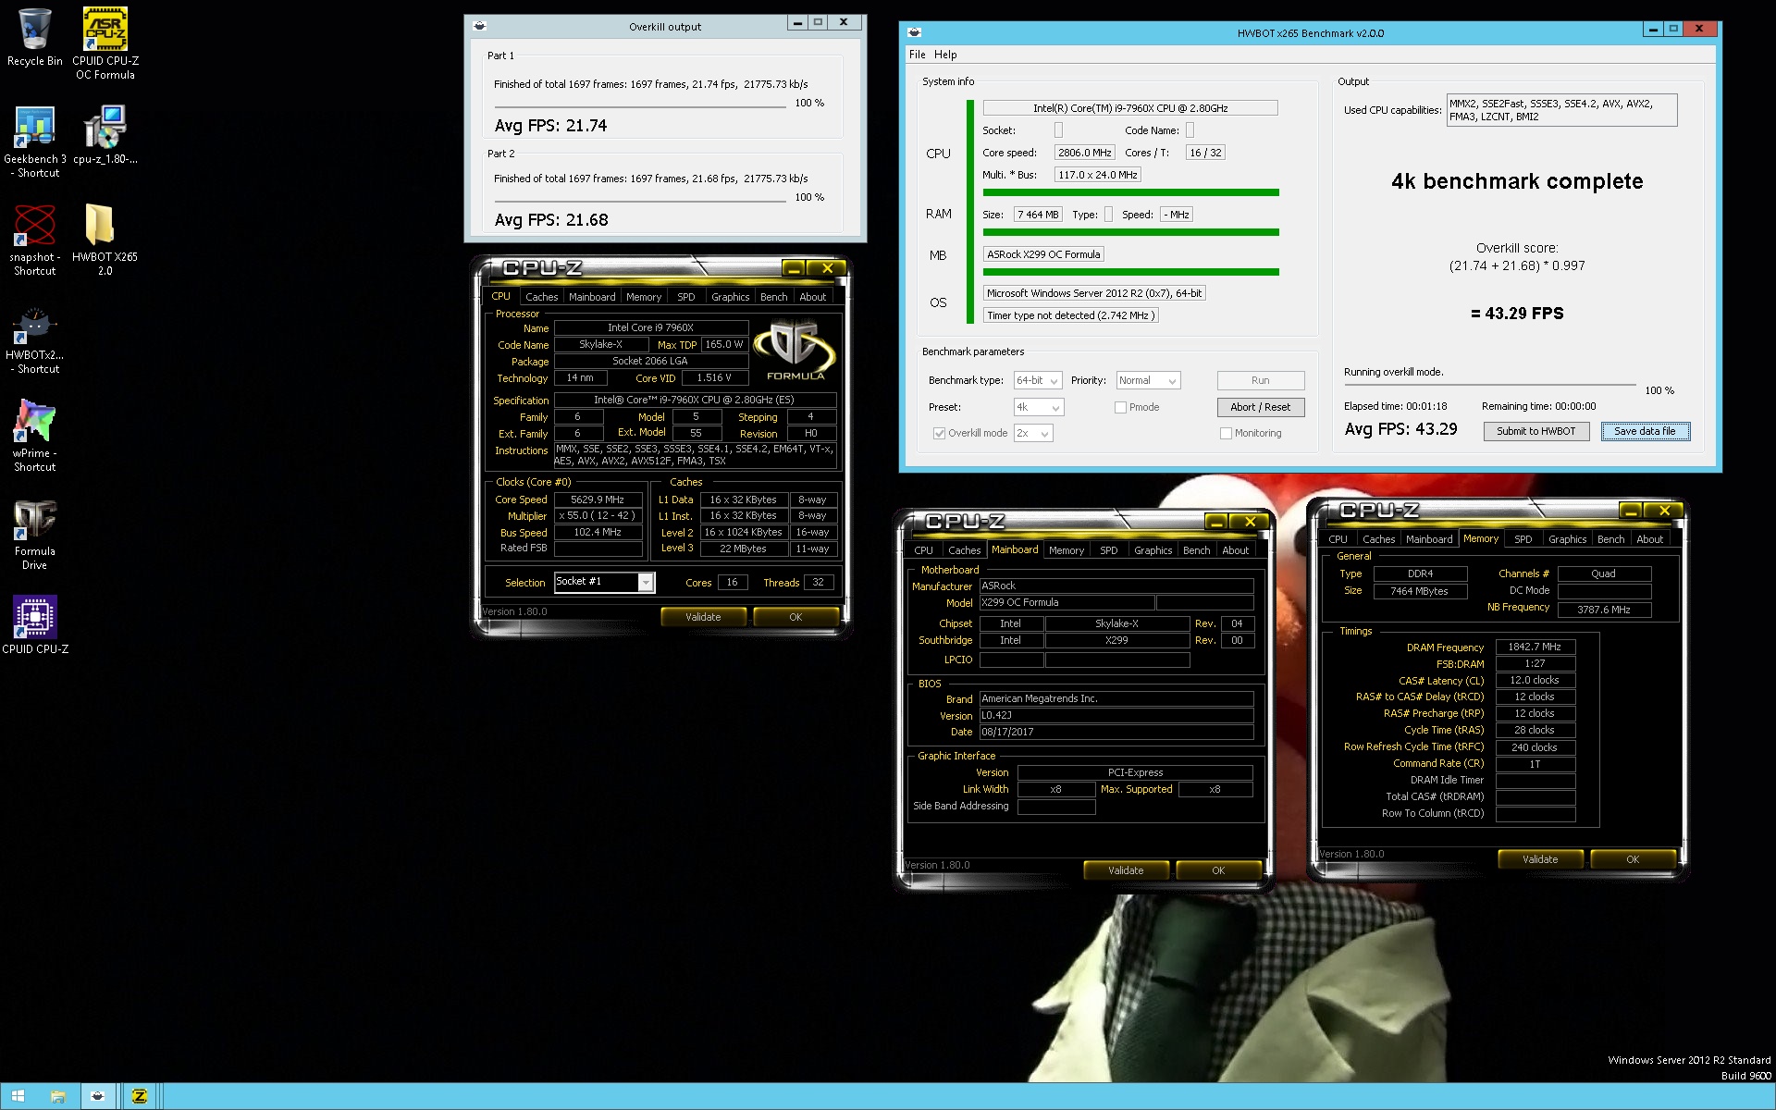Toggle checkbox next to Socket field
Viewport: 1776px width, 1110px height.
[x=1058, y=130]
